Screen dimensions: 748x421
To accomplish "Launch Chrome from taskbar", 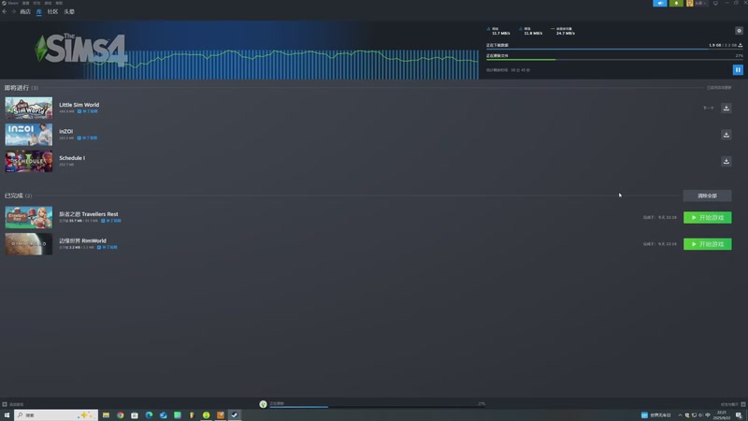I will pyautogui.click(x=121, y=415).
